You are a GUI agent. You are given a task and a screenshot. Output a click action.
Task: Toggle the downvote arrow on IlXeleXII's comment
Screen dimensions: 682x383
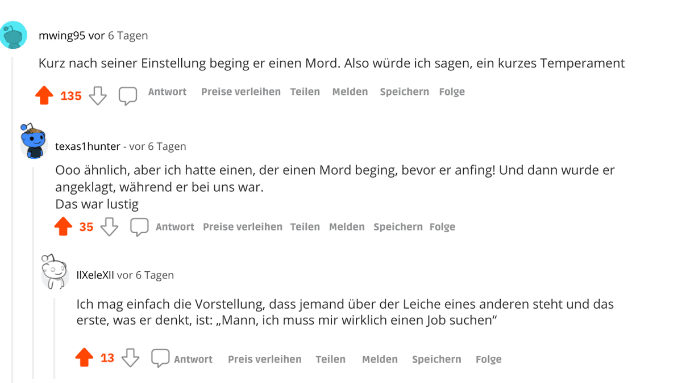[x=131, y=359]
